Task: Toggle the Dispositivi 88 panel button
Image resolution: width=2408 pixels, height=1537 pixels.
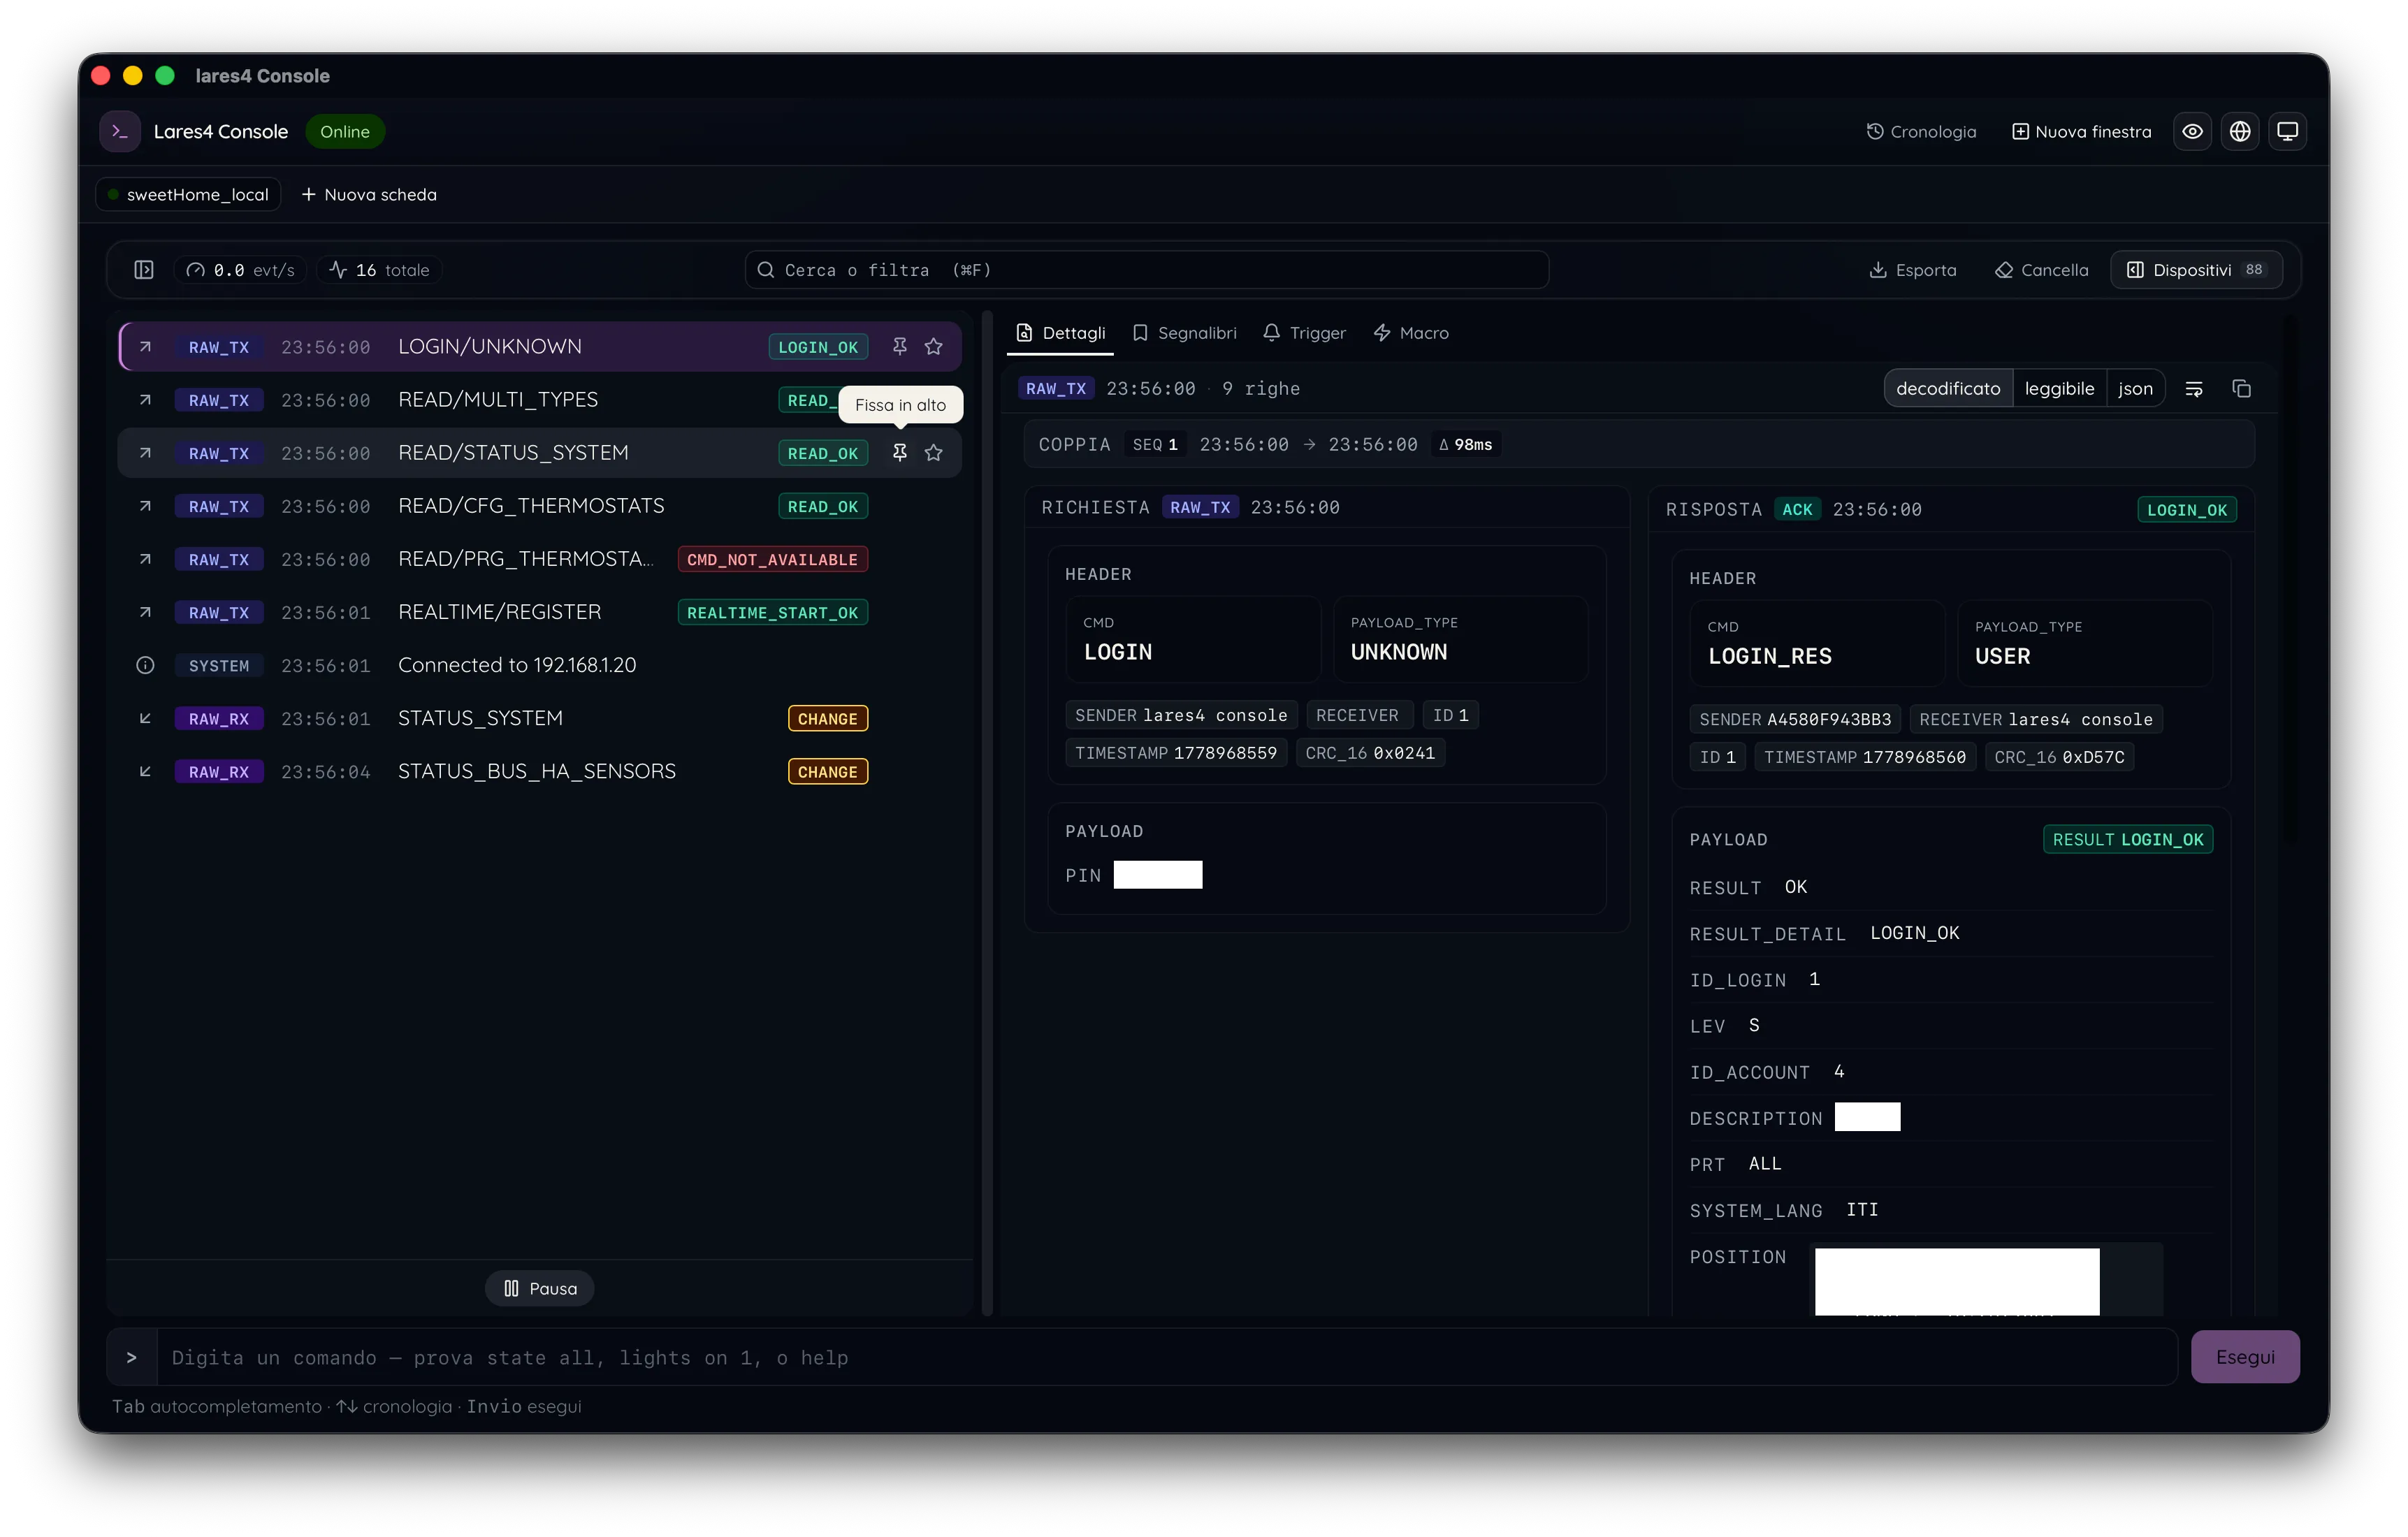Action: pyautogui.click(x=2197, y=270)
